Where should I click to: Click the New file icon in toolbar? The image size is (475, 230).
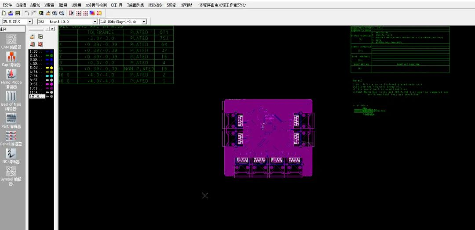(x=4, y=13)
